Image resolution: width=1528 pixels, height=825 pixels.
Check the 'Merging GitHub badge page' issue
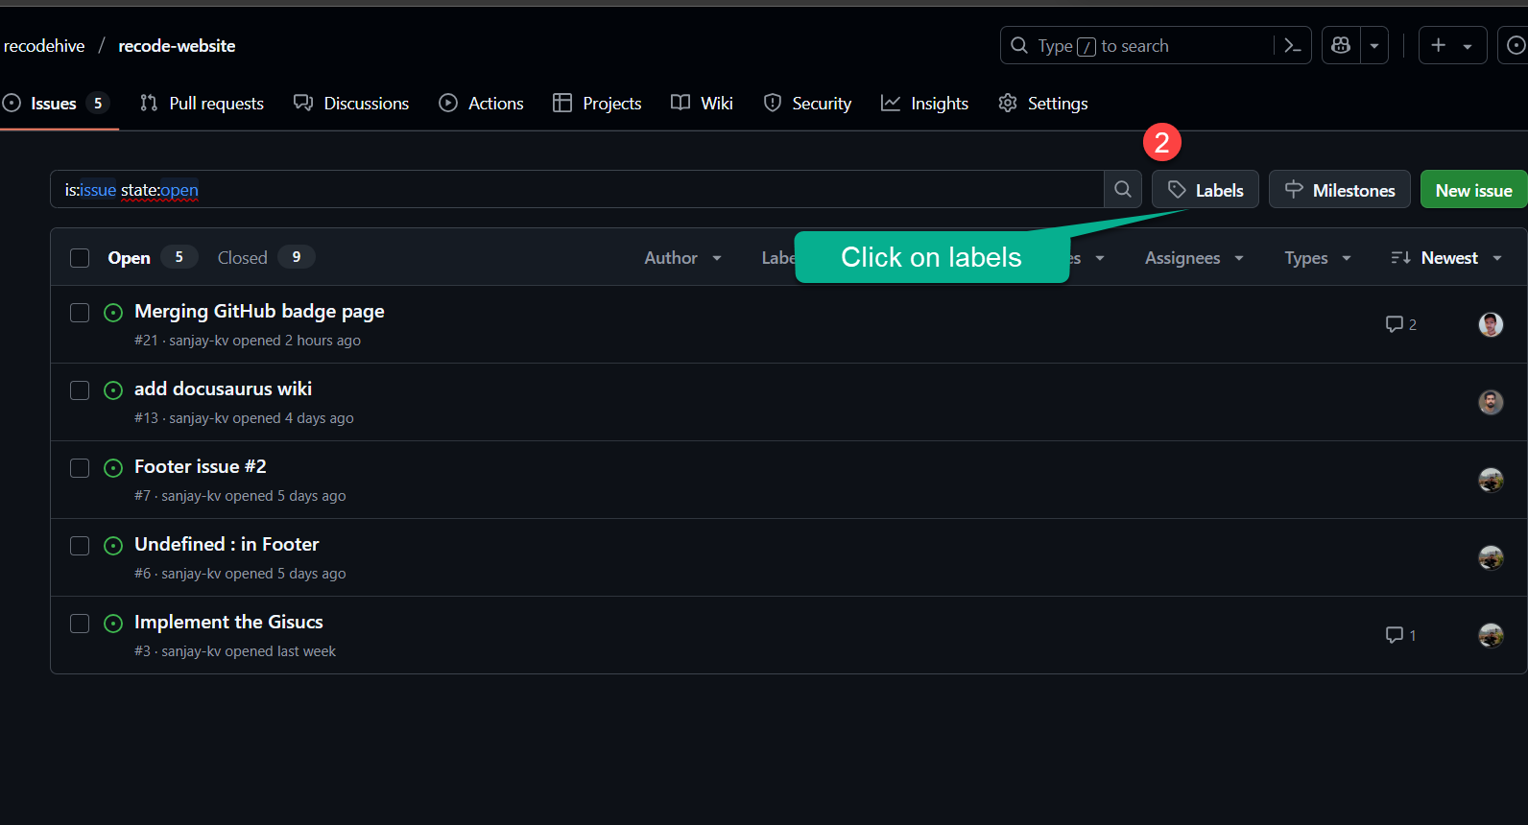tap(80, 313)
